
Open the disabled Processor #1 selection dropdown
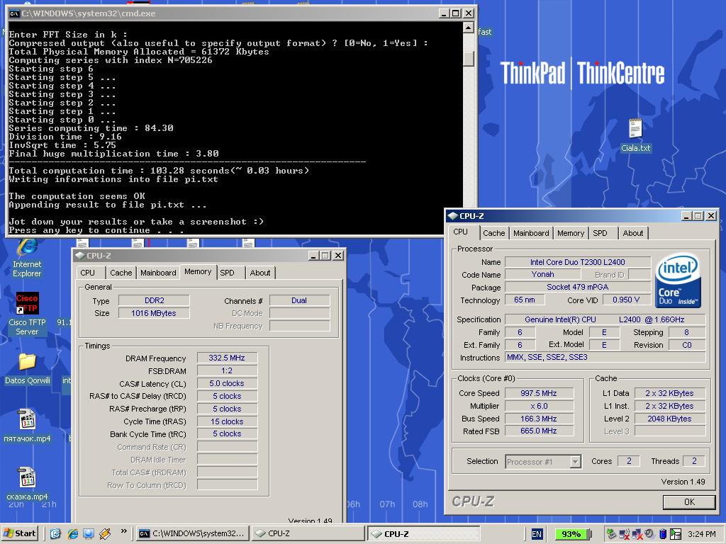tap(543, 461)
